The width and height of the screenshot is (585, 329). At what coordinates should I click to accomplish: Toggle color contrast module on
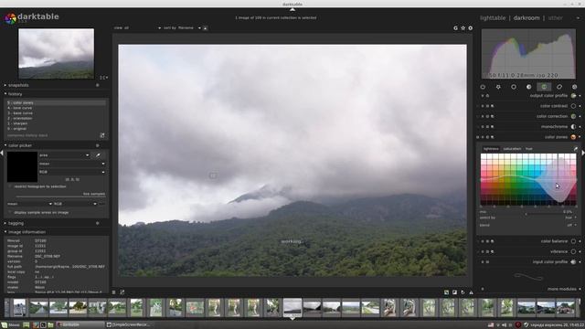coord(573,106)
